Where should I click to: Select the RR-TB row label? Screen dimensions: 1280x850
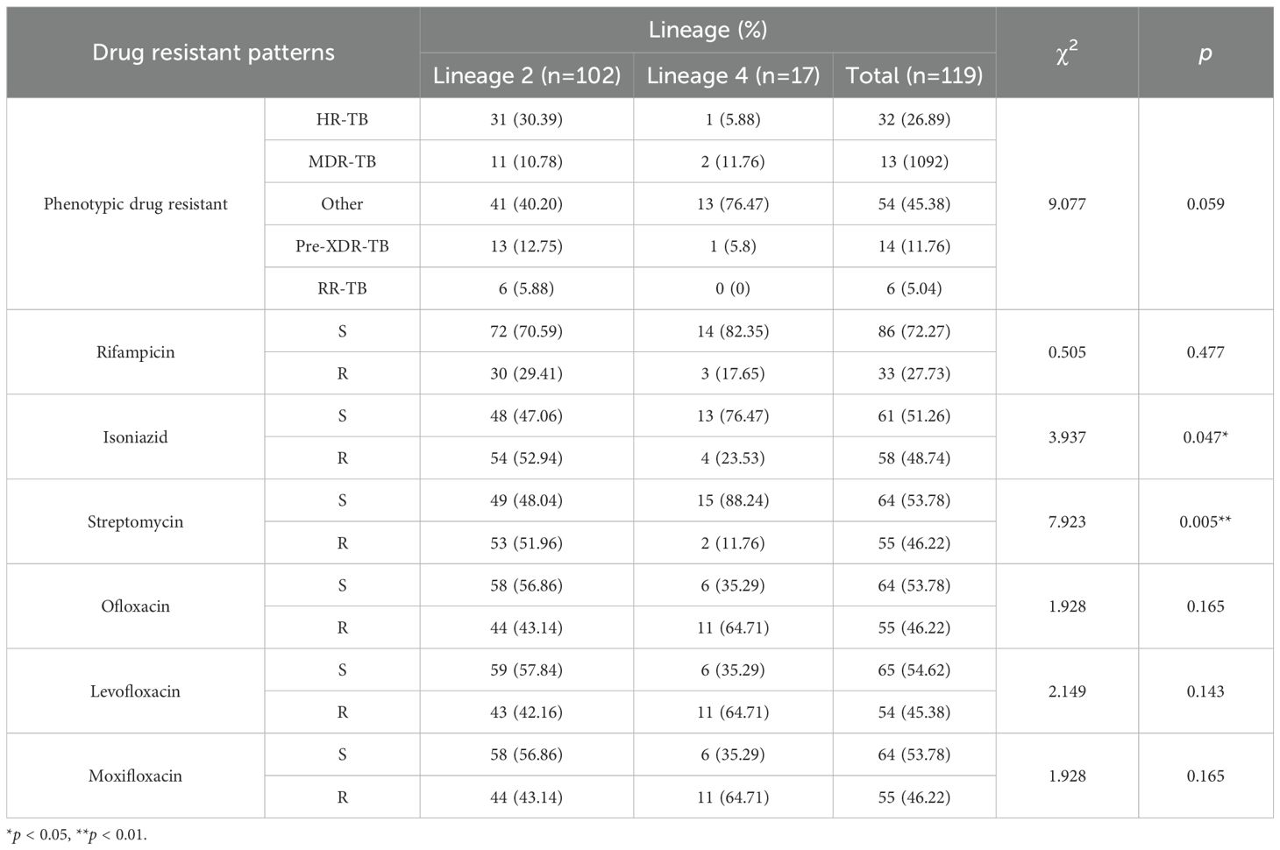click(x=342, y=288)
